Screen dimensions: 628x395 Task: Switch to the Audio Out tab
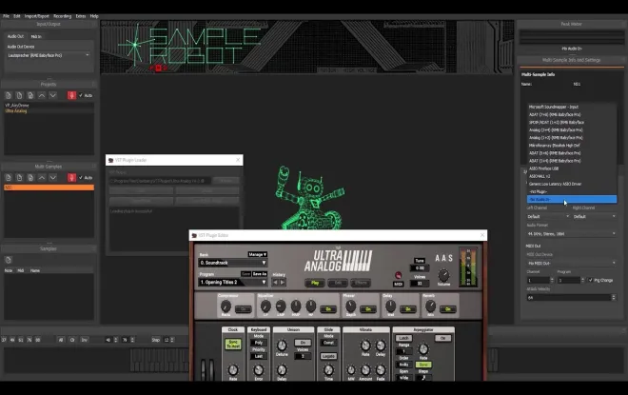pos(15,36)
